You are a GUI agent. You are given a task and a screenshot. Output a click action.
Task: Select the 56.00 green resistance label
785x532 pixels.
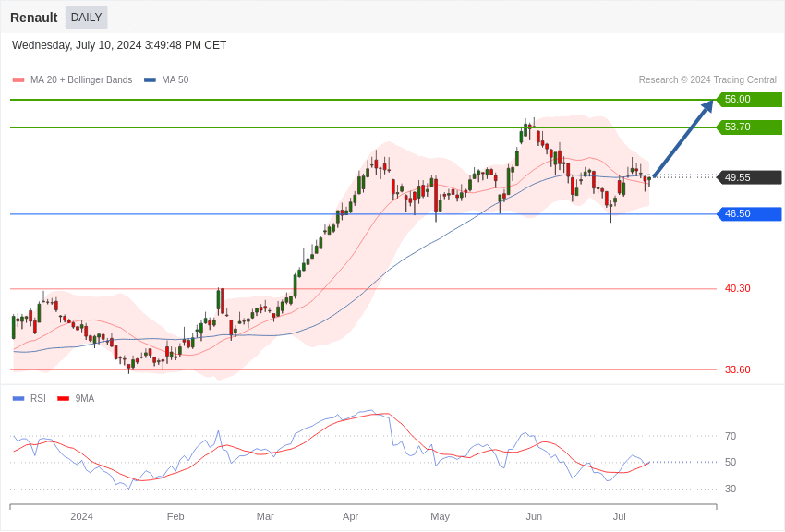coord(748,100)
